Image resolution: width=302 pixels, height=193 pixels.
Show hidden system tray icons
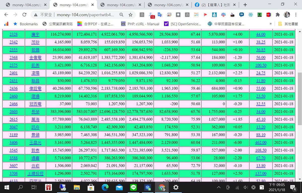point(219,187)
